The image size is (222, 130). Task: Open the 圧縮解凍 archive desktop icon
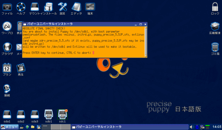tap(215, 26)
